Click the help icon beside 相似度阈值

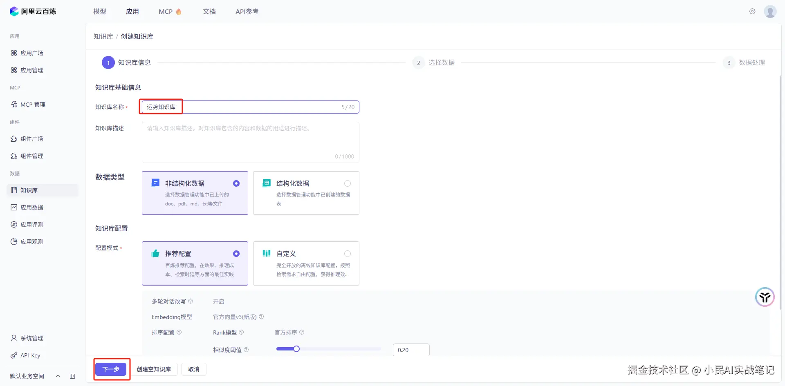246,350
